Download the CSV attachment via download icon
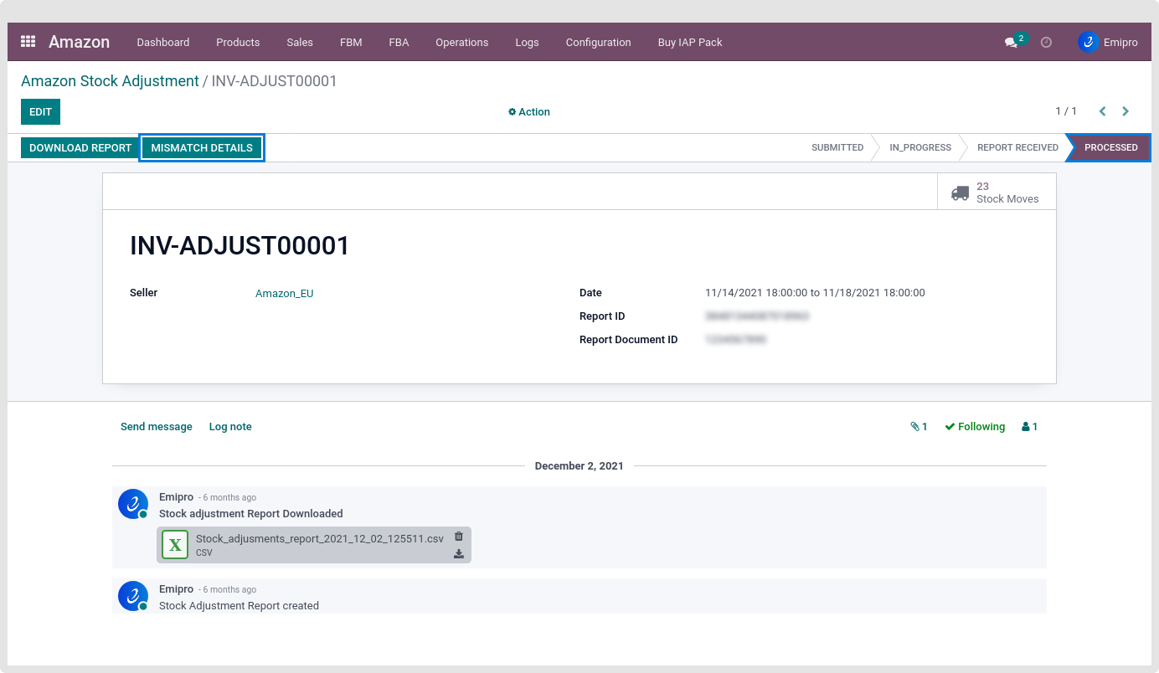 pos(458,553)
